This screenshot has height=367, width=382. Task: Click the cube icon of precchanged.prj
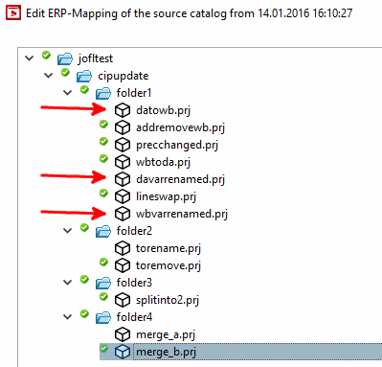pos(123,145)
